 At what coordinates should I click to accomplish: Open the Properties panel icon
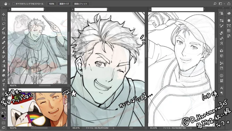pos(221,81)
